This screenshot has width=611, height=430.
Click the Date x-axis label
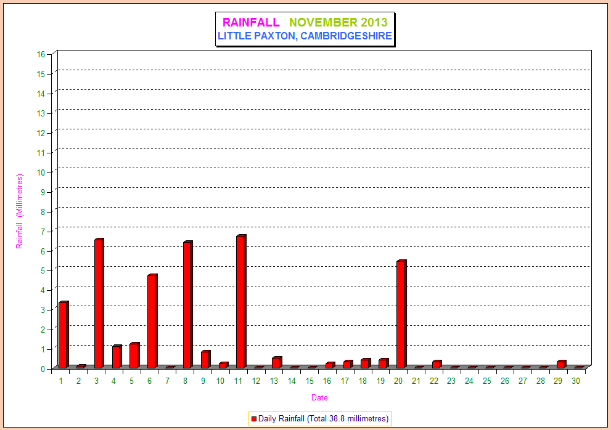[319, 398]
